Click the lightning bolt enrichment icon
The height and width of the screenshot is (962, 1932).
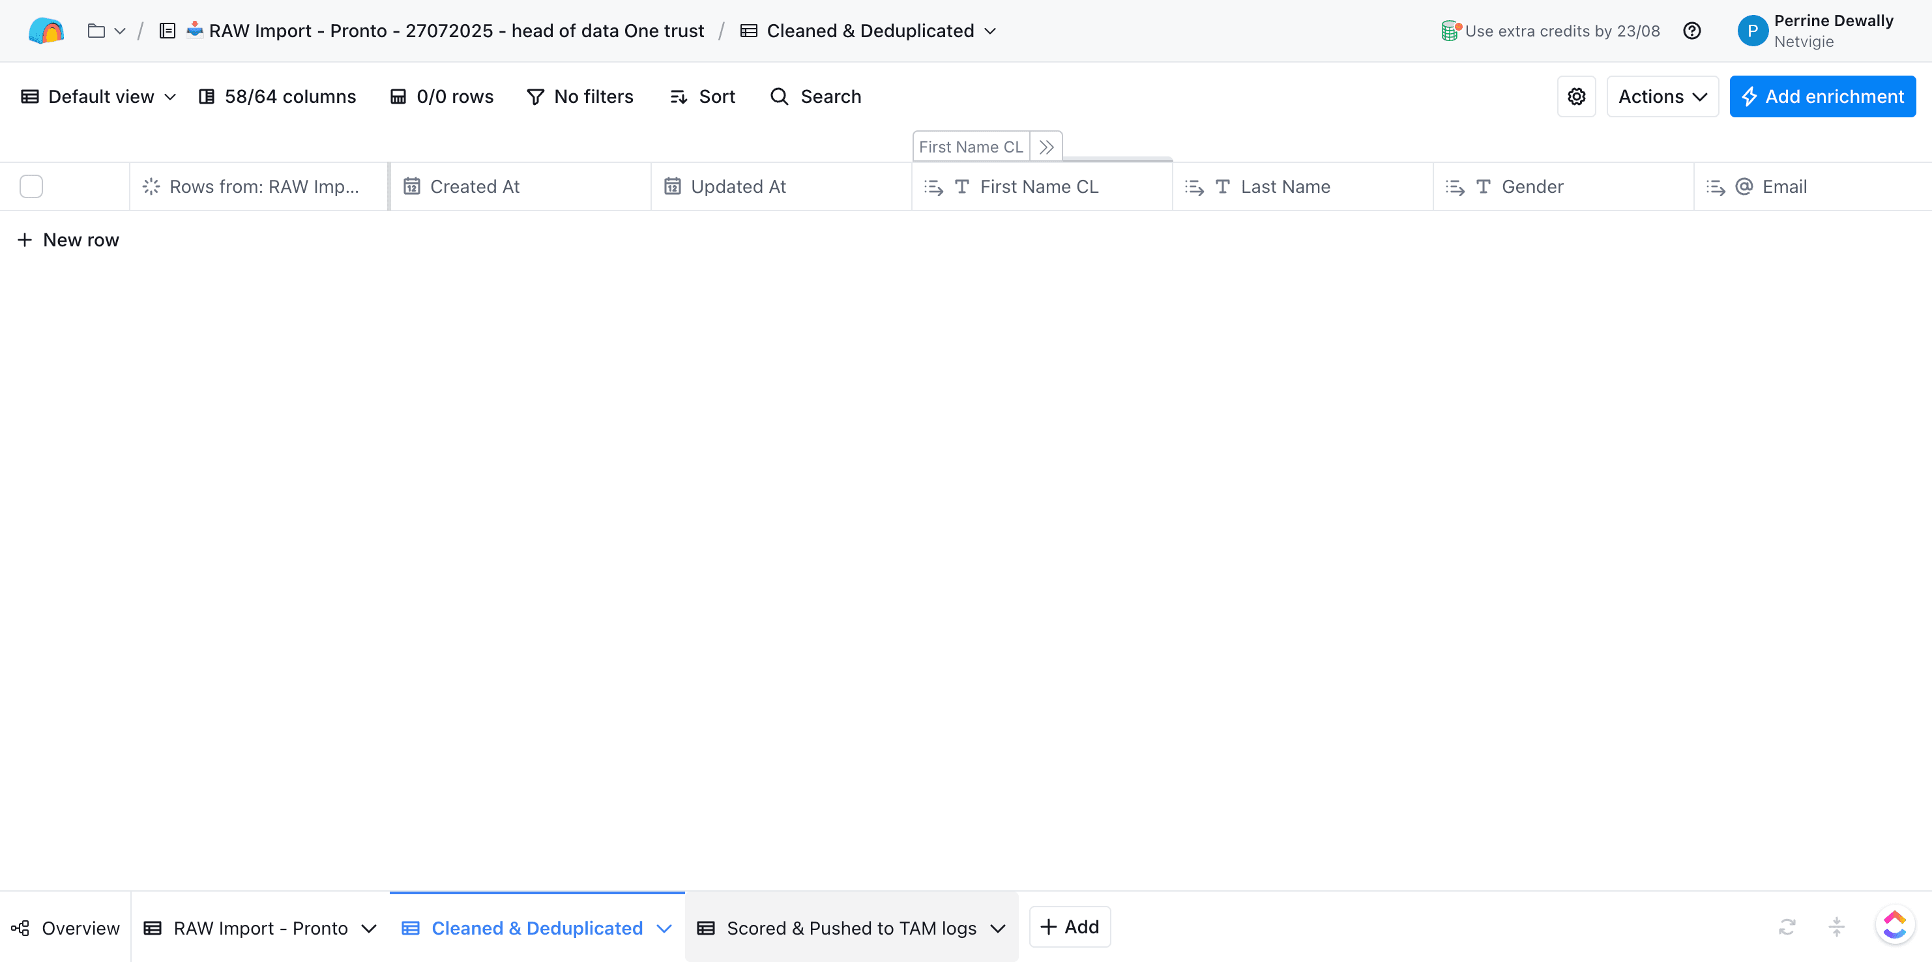[1749, 96]
